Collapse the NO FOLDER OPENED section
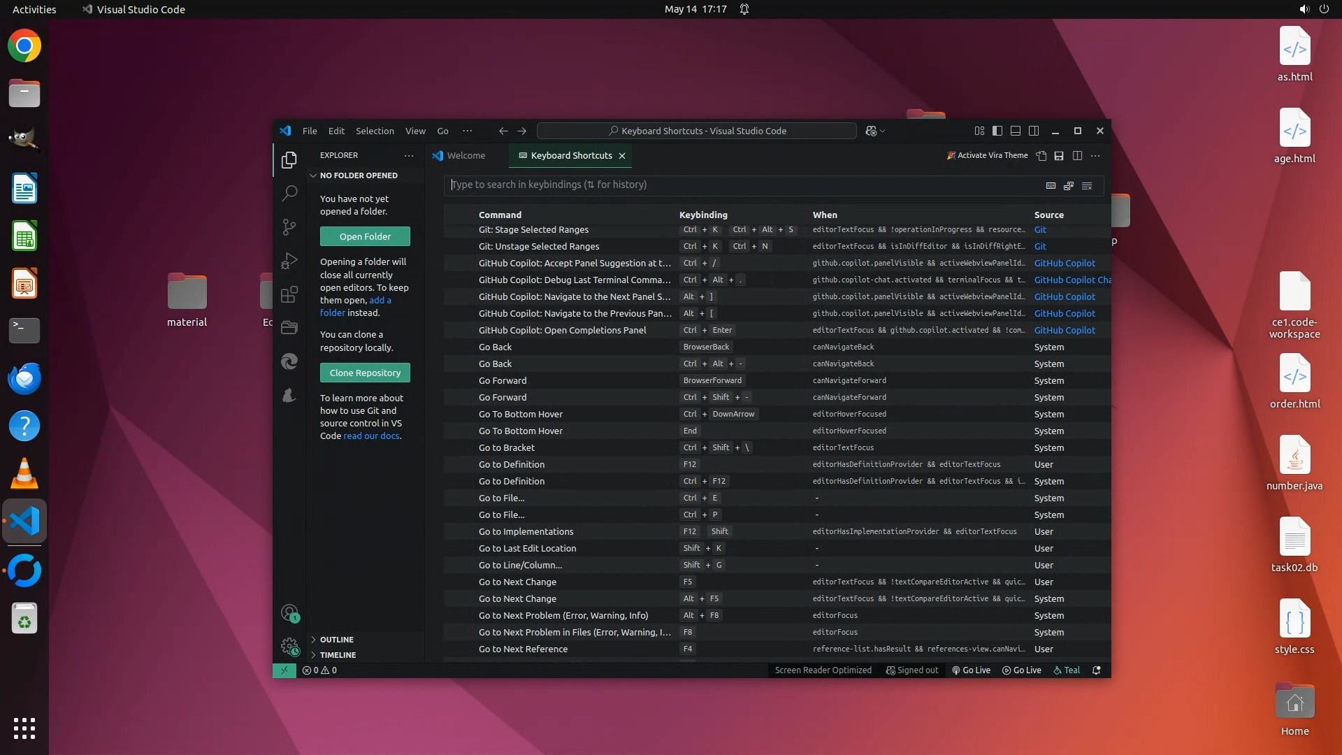This screenshot has width=1342, height=755. pyautogui.click(x=358, y=175)
